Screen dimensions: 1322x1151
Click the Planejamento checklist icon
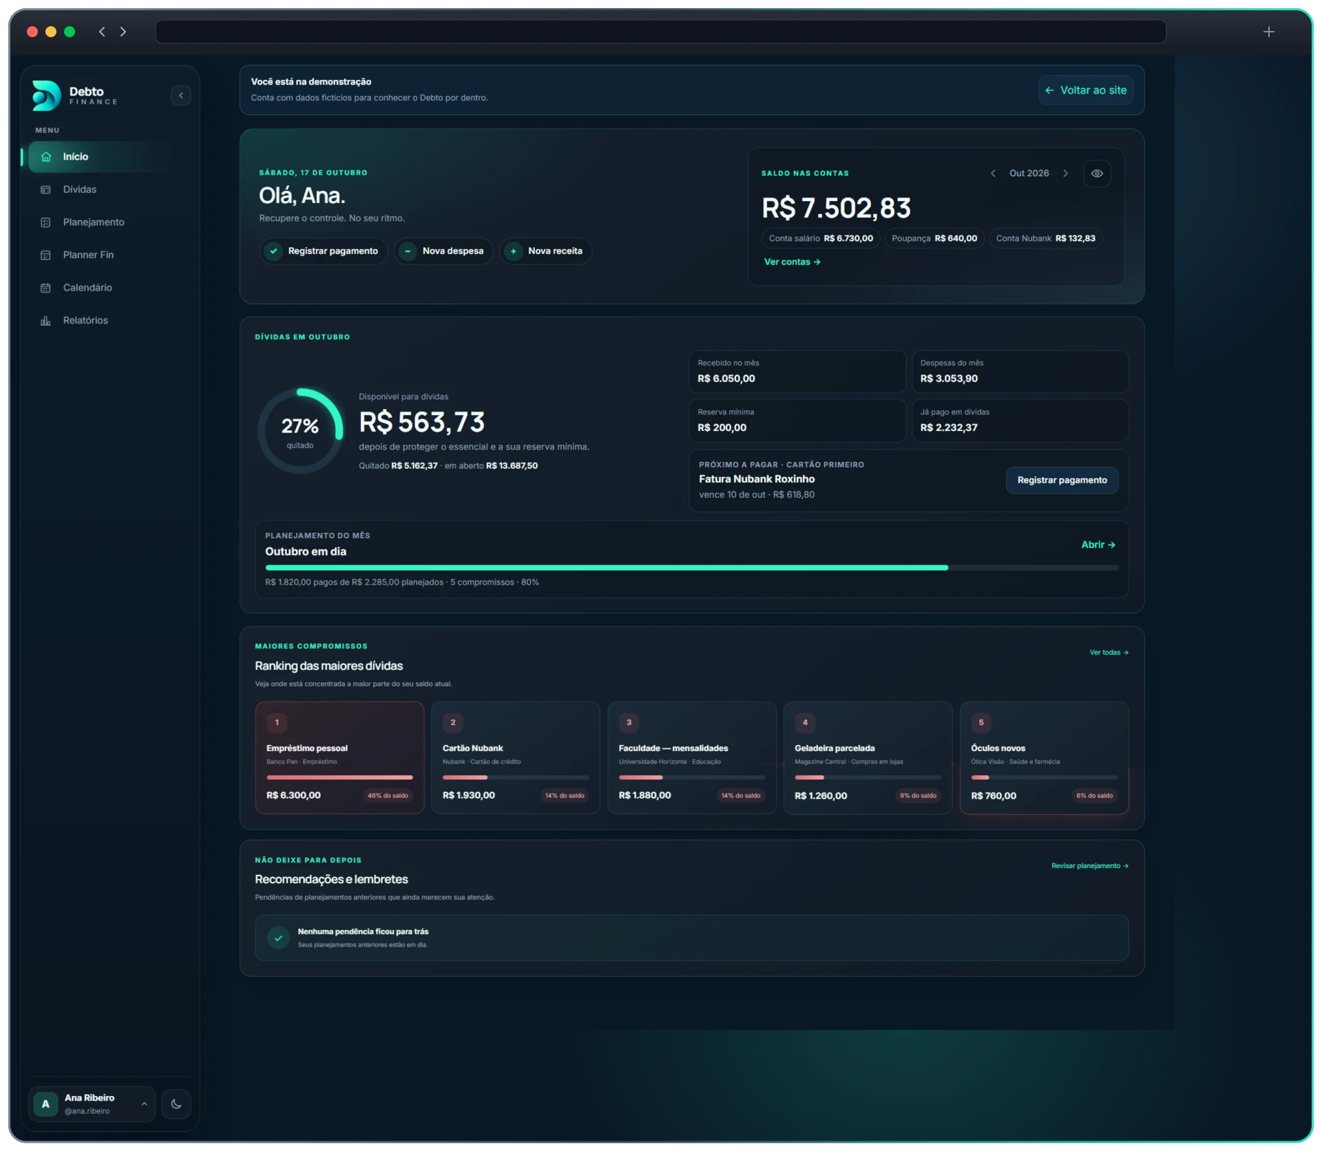click(45, 222)
